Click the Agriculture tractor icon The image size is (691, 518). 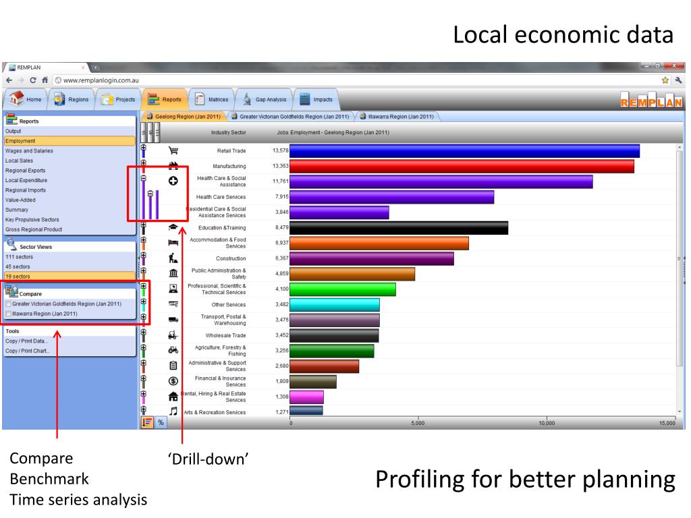click(x=173, y=350)
